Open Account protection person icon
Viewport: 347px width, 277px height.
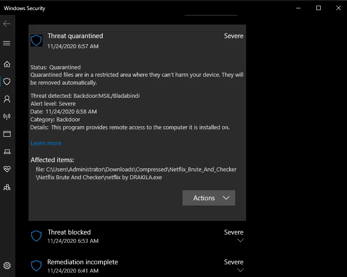[7, 99]
